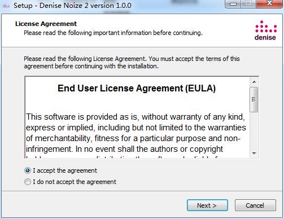The image size is (284, 219).
Task: Choose the 'I do not accept' radio circle
Action: [x=28, y=182]
